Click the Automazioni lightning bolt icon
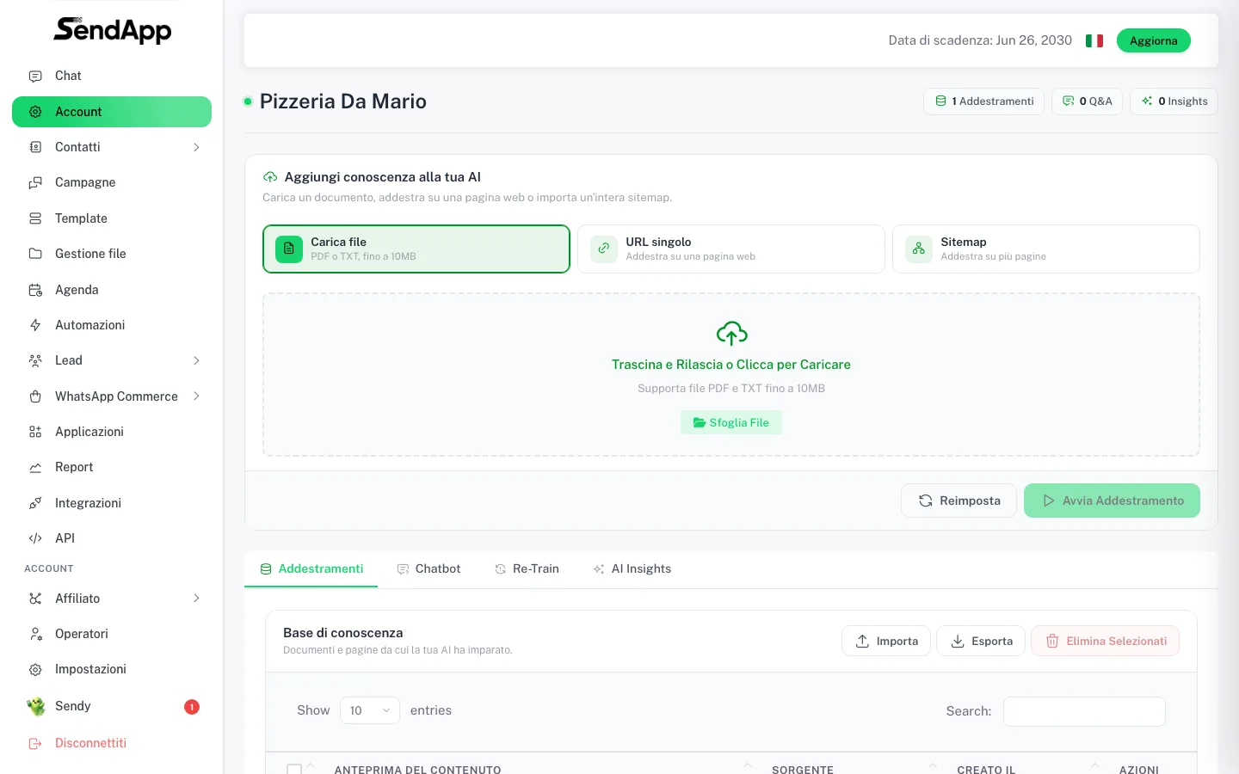This screenshot has height=774, width=1239. (x=35, y=325)
